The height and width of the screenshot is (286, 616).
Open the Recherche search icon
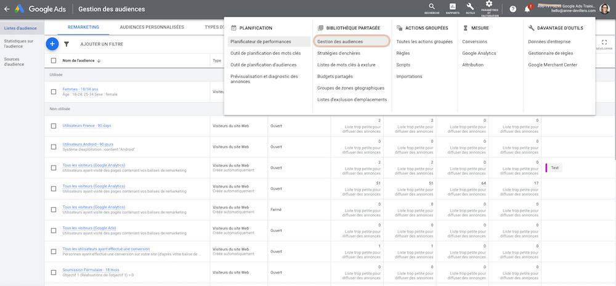[431, 8]
